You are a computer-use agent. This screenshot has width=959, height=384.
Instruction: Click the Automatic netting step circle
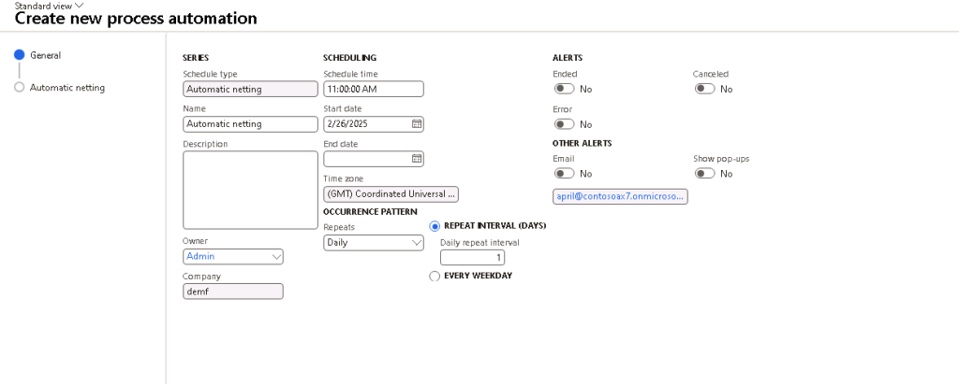coord(19,88)
